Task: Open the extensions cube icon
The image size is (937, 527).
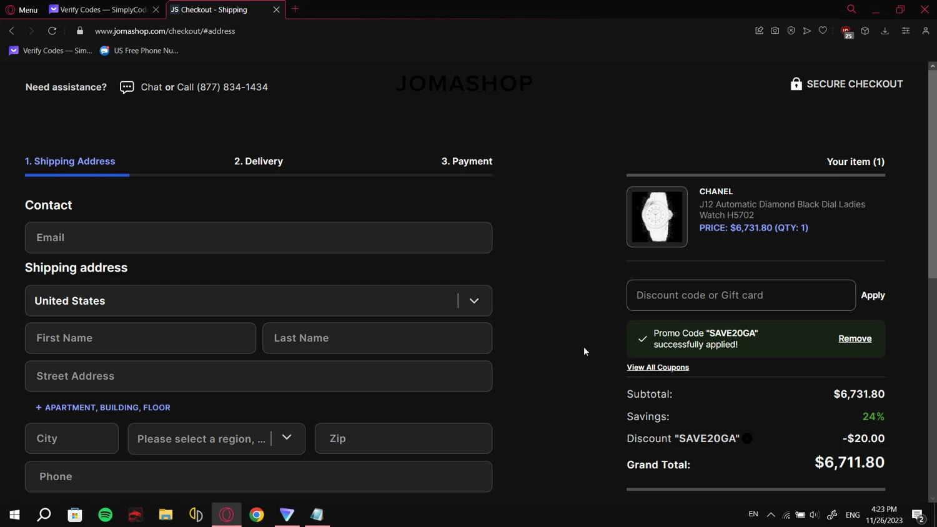Action: coord(865,31)
